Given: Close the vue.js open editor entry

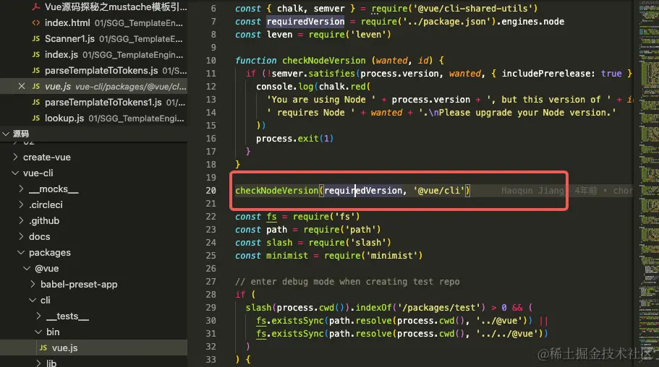Looking at the screenshot, I should (22, 86).
